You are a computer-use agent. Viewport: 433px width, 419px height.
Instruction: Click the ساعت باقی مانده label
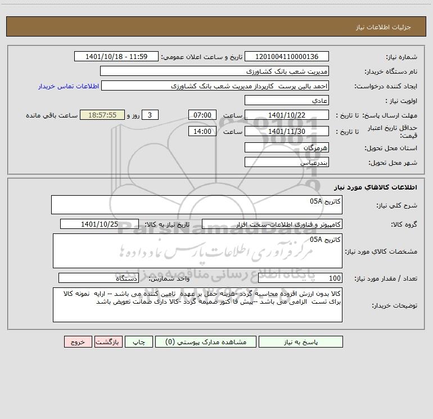[52, 115]
